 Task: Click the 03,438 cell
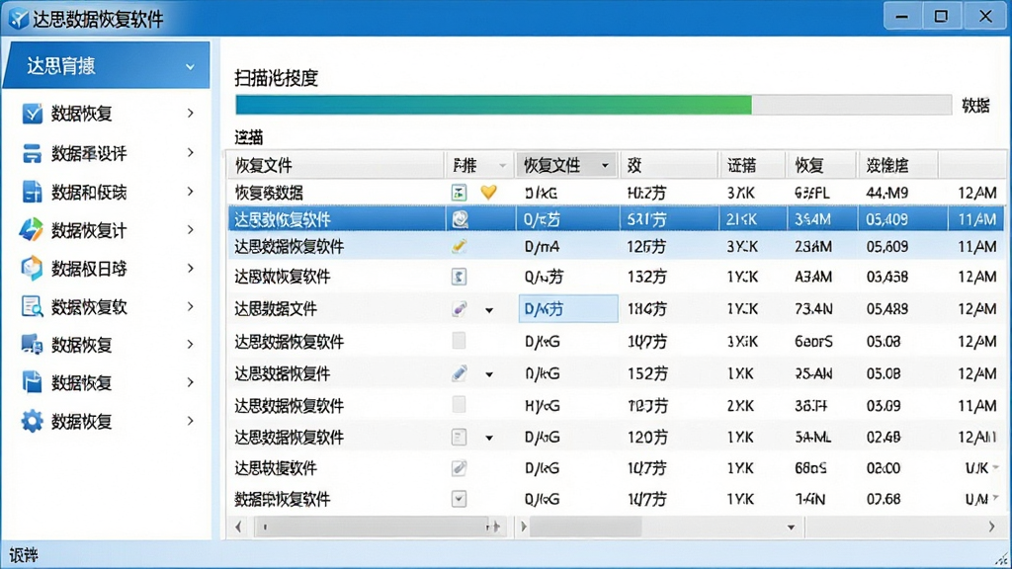tap(886, 277)
